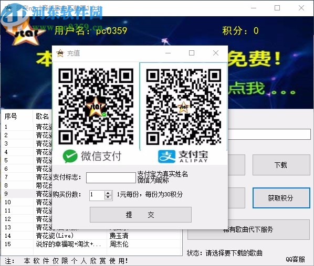Click the 用户名: pc0359 label
The width and height of the screenshot is (314, 266).
[91, 31]
